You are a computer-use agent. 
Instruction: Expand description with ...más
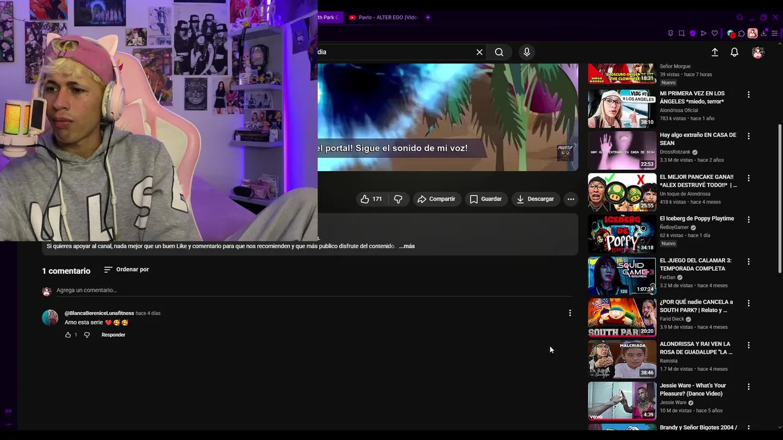pos(407,246)
